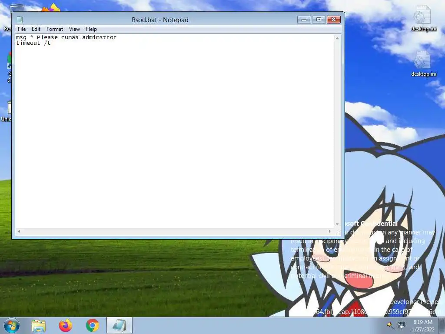
Task: Launch Google Chrome from the taskbar
Action: 93,326
